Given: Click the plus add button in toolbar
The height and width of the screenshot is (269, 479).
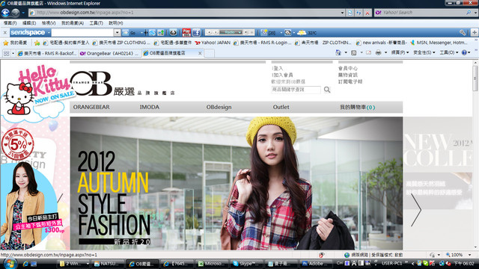Looking at the screenshot, I should pyautogui.click(x=475, y=32).
